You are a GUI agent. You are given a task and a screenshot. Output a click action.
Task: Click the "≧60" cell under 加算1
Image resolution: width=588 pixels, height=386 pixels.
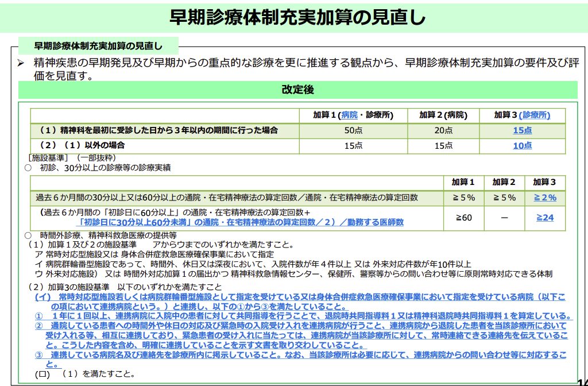click(x=463, y=217)
